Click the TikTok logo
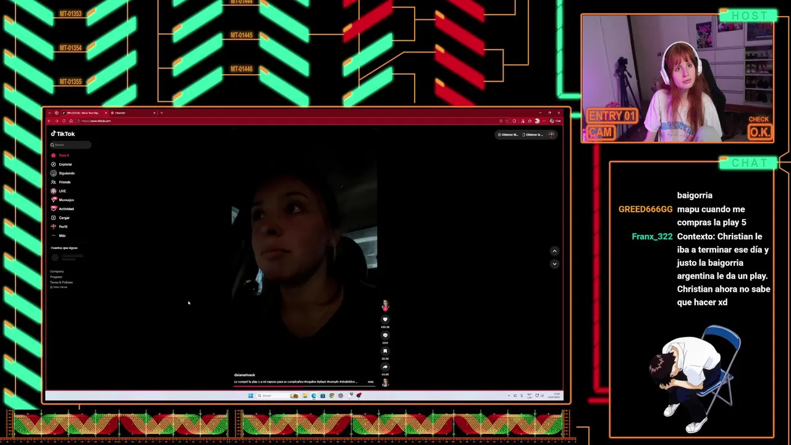This screenshot has width=791, height=445. point(63,133)
